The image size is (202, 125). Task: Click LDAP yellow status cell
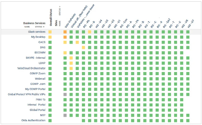(x=71, y=63)
